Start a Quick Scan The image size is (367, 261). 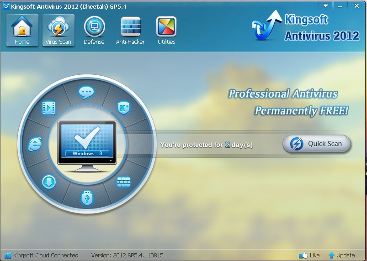(x=317, y=144)
